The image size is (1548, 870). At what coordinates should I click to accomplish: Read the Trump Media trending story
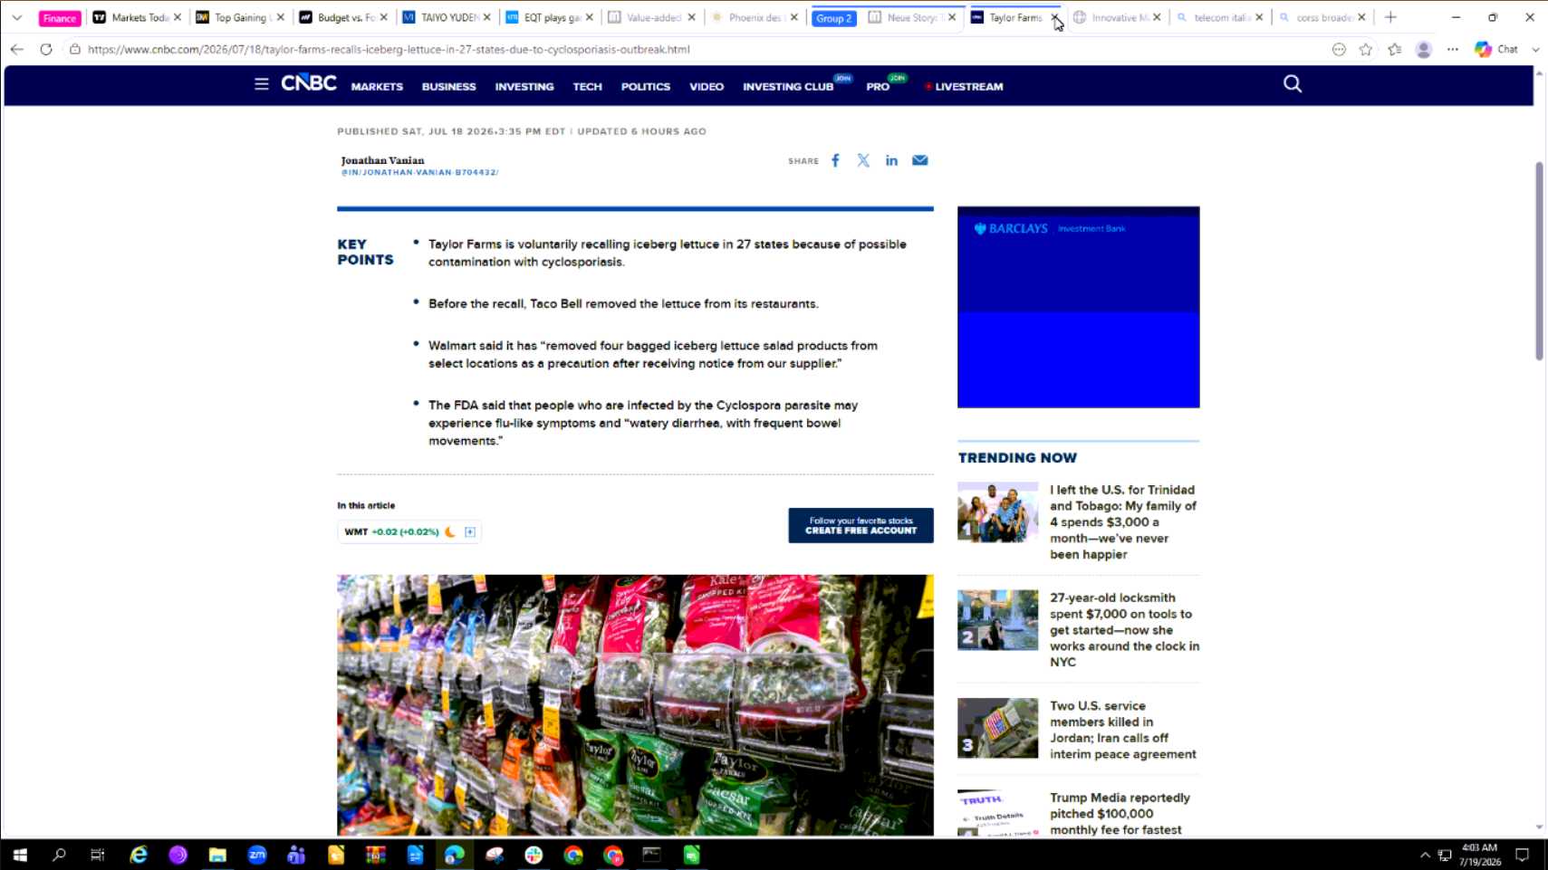pyautogui.click(x=1120, y=814)
